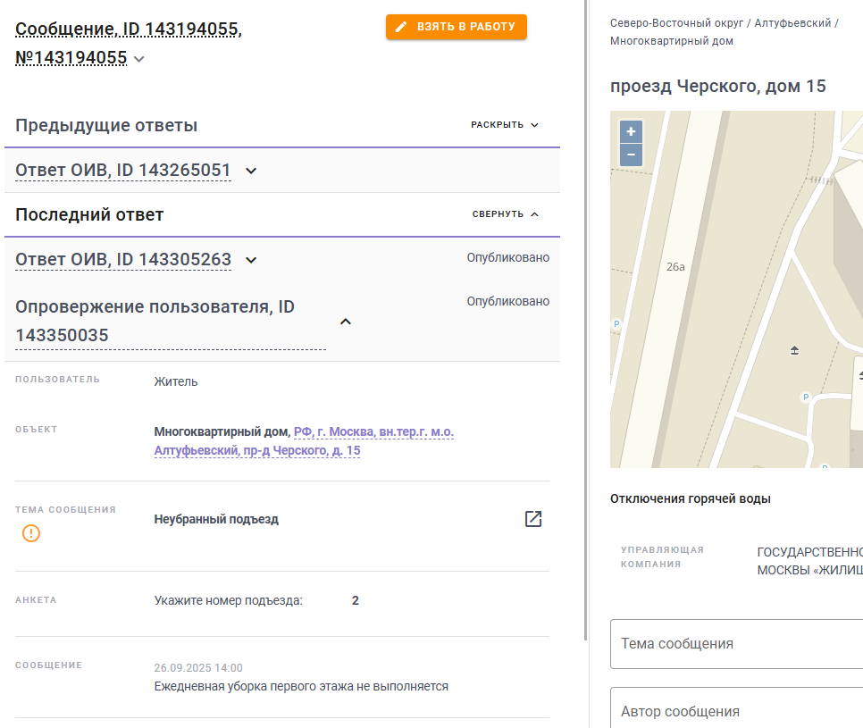This screenshot has height=728, width=863.
Task: Expand Ответ ОИВ, ID 143305263 chevron
Action: tap(251, 260)
